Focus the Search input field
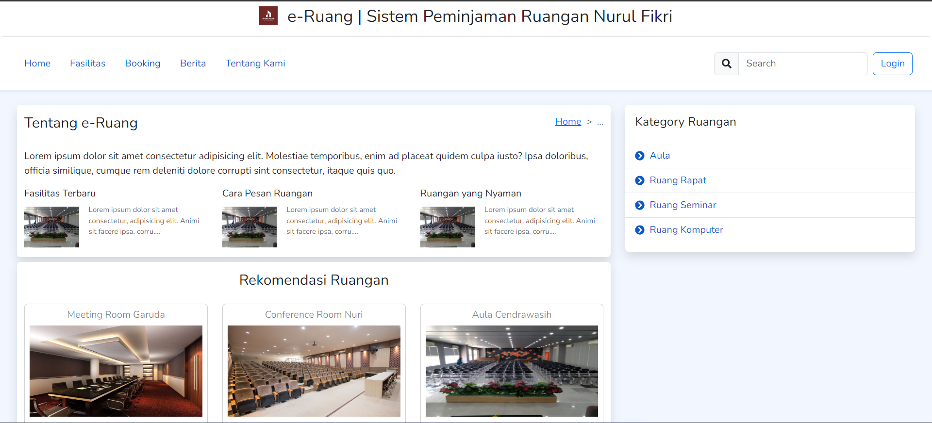 [x=802, y=64]
